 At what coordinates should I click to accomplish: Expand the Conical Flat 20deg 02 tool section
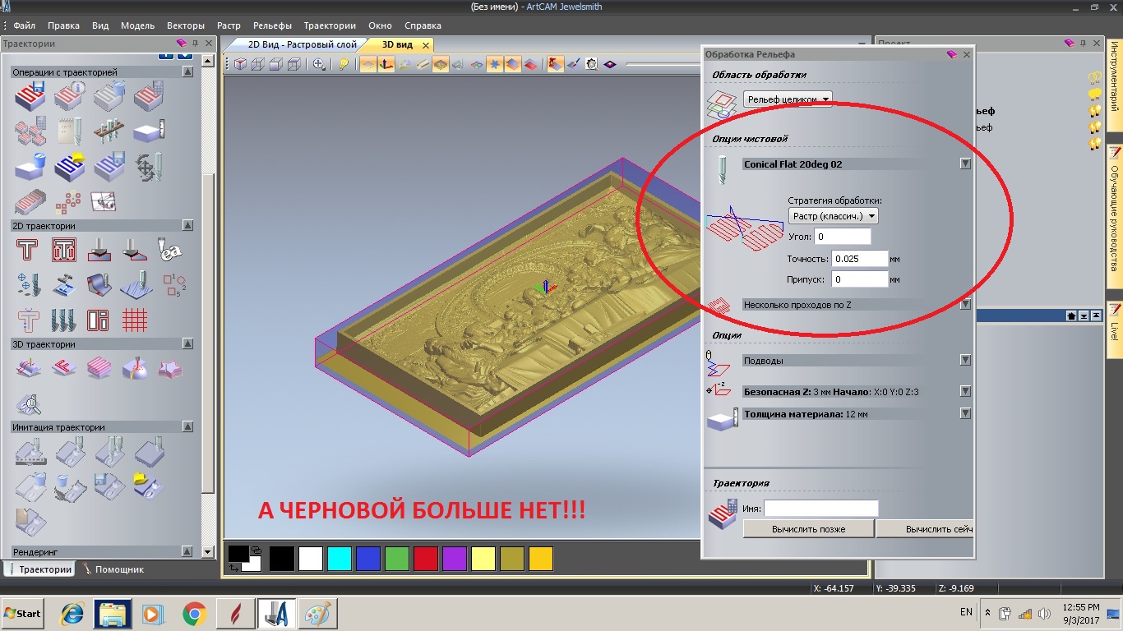click(965, 164)
